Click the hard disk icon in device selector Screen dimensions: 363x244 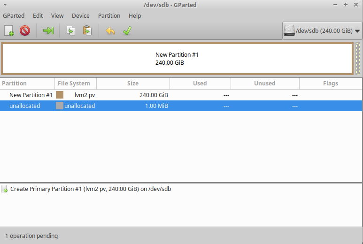[x=289, y=30]
